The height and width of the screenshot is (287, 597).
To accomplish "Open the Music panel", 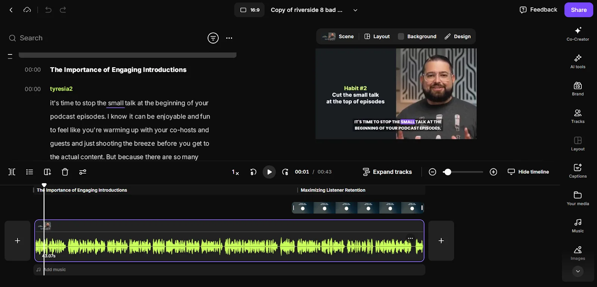I will click(578, 226).
